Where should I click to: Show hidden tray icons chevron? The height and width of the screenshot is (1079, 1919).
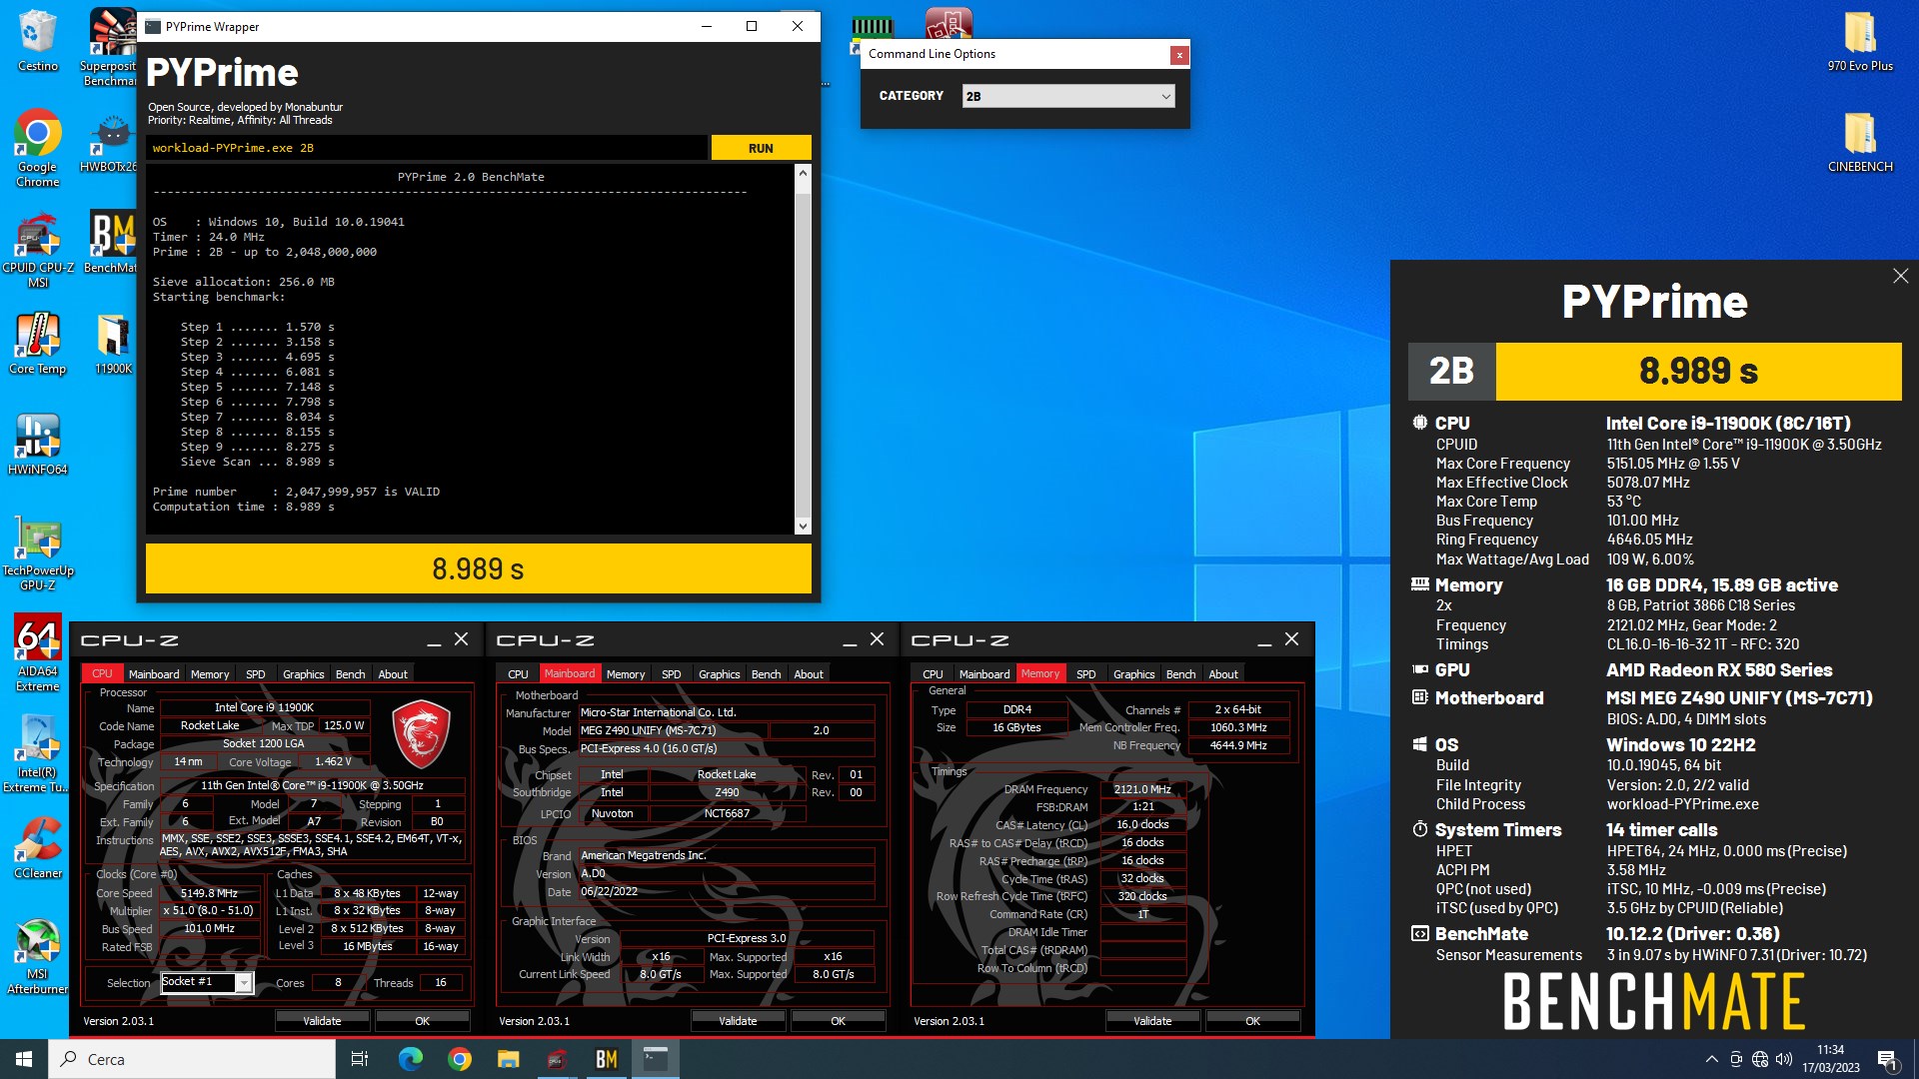coord(1711,1059)
